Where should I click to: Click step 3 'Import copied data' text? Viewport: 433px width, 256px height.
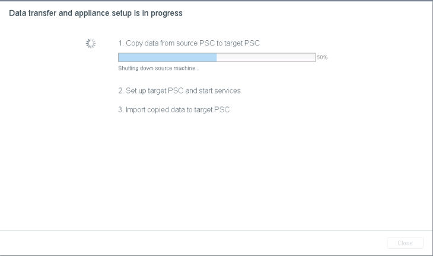[x=173, y=109]
